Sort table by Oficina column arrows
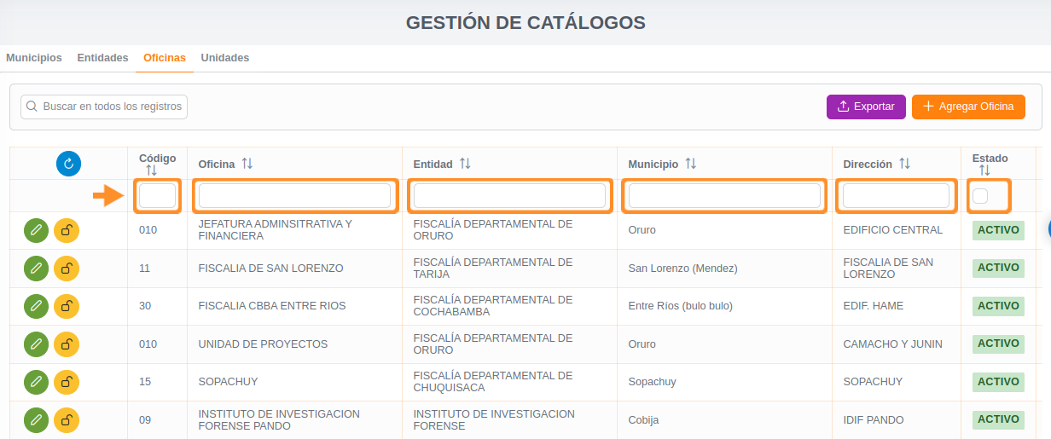1051x439 pixels. 247,163
